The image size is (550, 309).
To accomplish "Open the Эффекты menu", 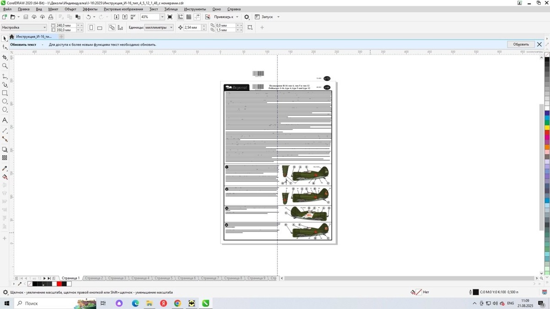I will coord(90,9).
